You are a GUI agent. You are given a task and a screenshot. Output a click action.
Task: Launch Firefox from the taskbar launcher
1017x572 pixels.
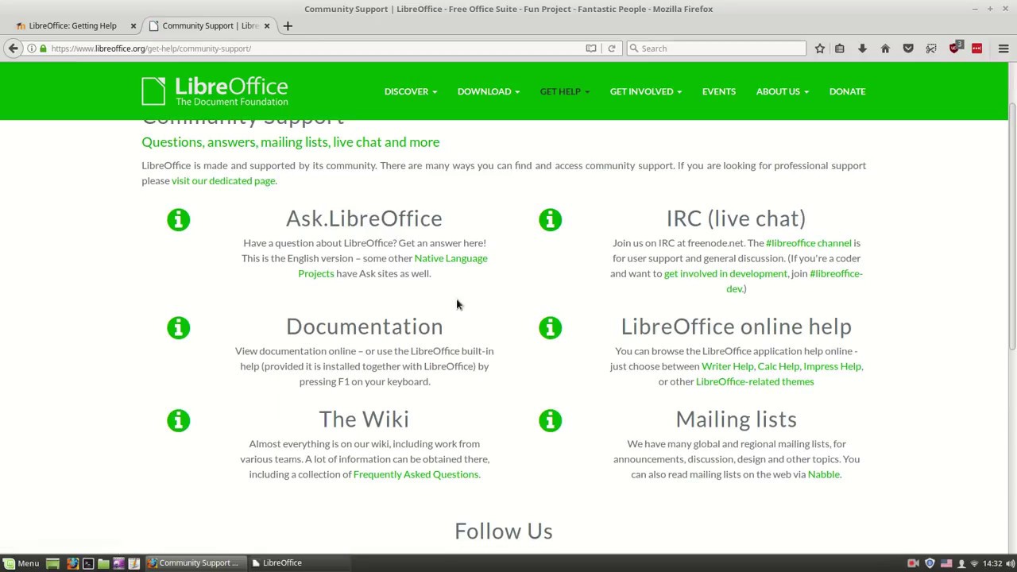click(x=72, y=563)
